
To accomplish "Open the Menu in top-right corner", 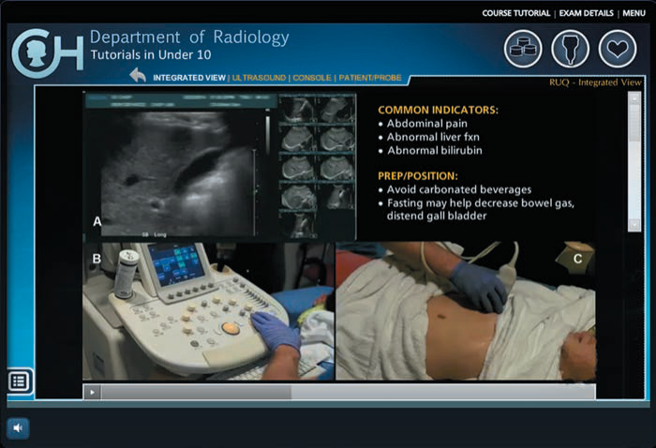I will [634, 13].
